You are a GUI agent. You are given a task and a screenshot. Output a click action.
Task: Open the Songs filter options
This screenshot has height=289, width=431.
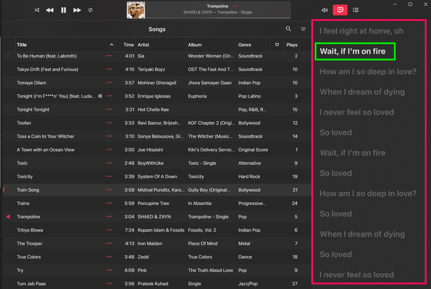tap(303, 29)
